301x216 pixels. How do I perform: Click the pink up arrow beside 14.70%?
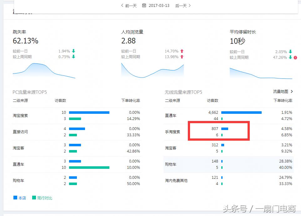click(x=181, y=51)
